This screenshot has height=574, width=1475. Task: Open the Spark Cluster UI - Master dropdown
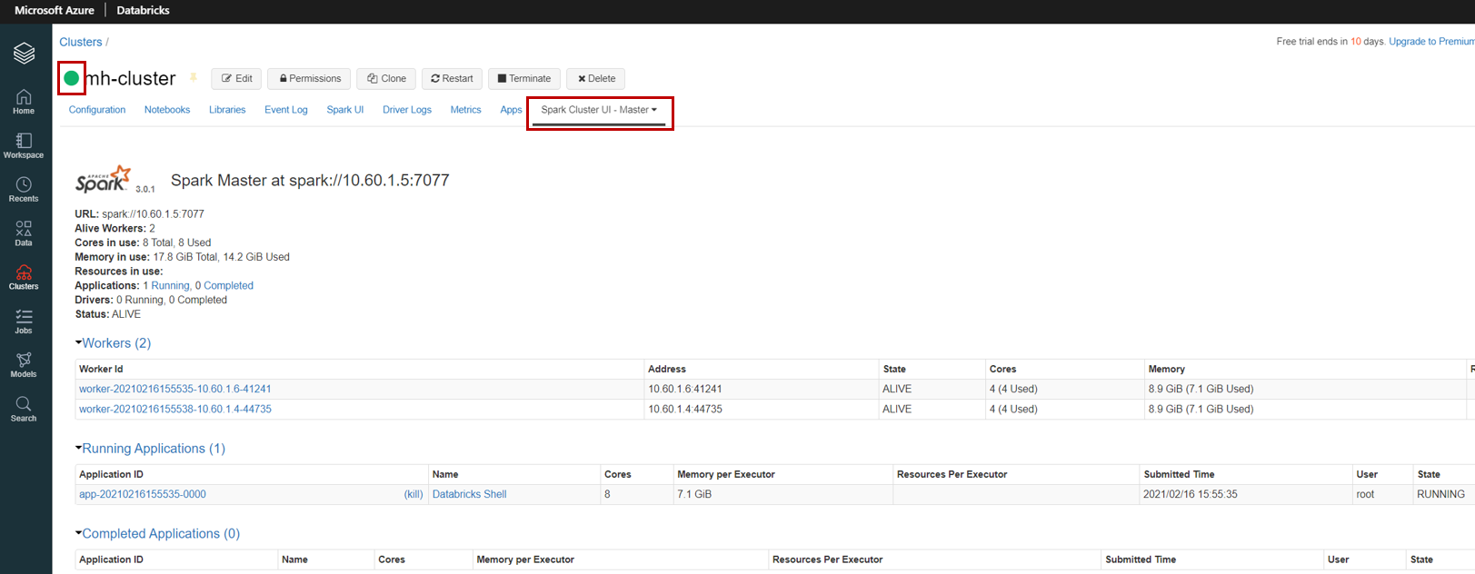pos(599,110)
